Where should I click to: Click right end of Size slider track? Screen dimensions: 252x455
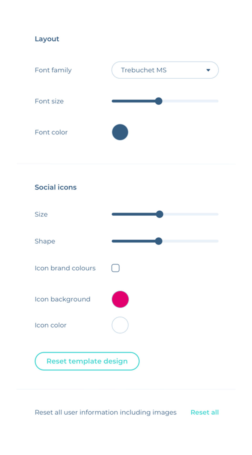coord(217,214)
